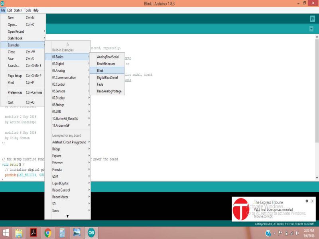Image resolution: width=319 pixels, height=239 pixels.
Task: Expand 09.USB examples submenu
Action: point(67,112)
